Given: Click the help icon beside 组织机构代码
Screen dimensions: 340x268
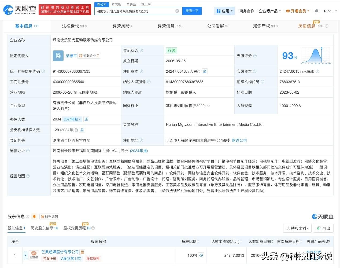Looking at the screenshot, I should 263,82.
